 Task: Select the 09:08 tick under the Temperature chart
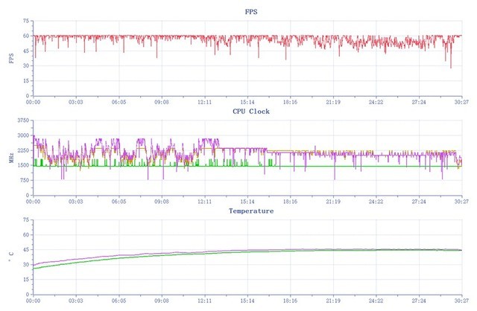click(x=161, y=301)
